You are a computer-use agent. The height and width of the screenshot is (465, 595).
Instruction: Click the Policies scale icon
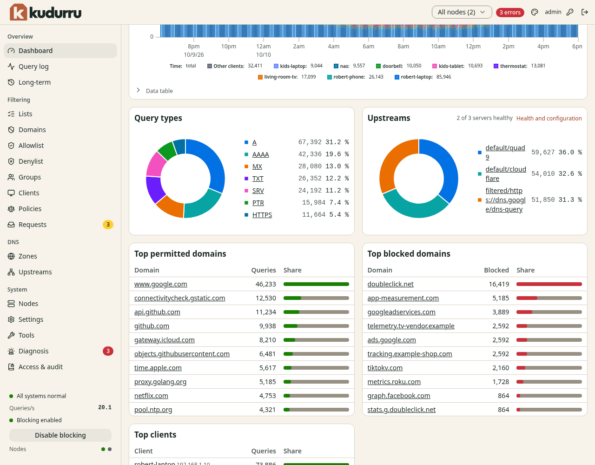[x=11, y=209]
